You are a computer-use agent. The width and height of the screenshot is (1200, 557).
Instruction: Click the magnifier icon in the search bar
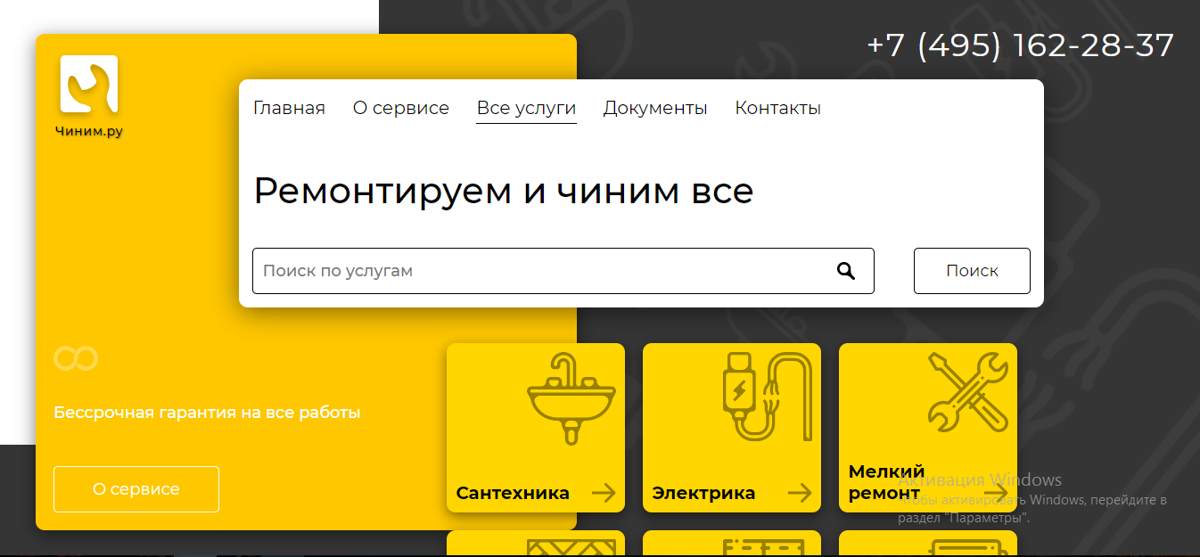pos(845,270)
